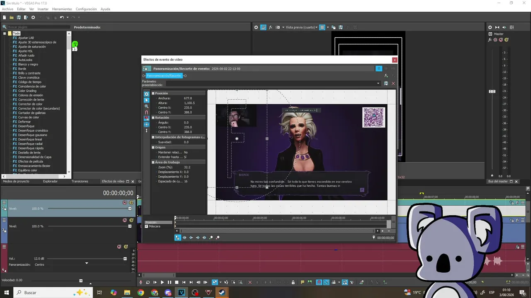Image resolution: width=531 pixels, height=298 pixels.
Task: Open video output FX in preview toolbar
Action: click(270, 27)
